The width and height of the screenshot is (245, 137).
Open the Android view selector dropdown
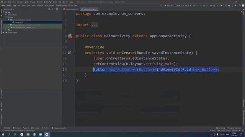pos(9,9)
